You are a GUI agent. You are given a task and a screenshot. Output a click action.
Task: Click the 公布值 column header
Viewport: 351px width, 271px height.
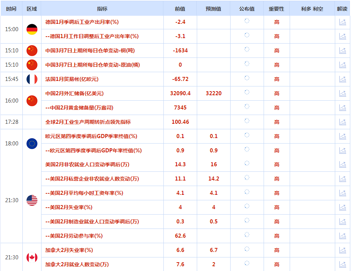pyautogui.click(x=247, y=9)
